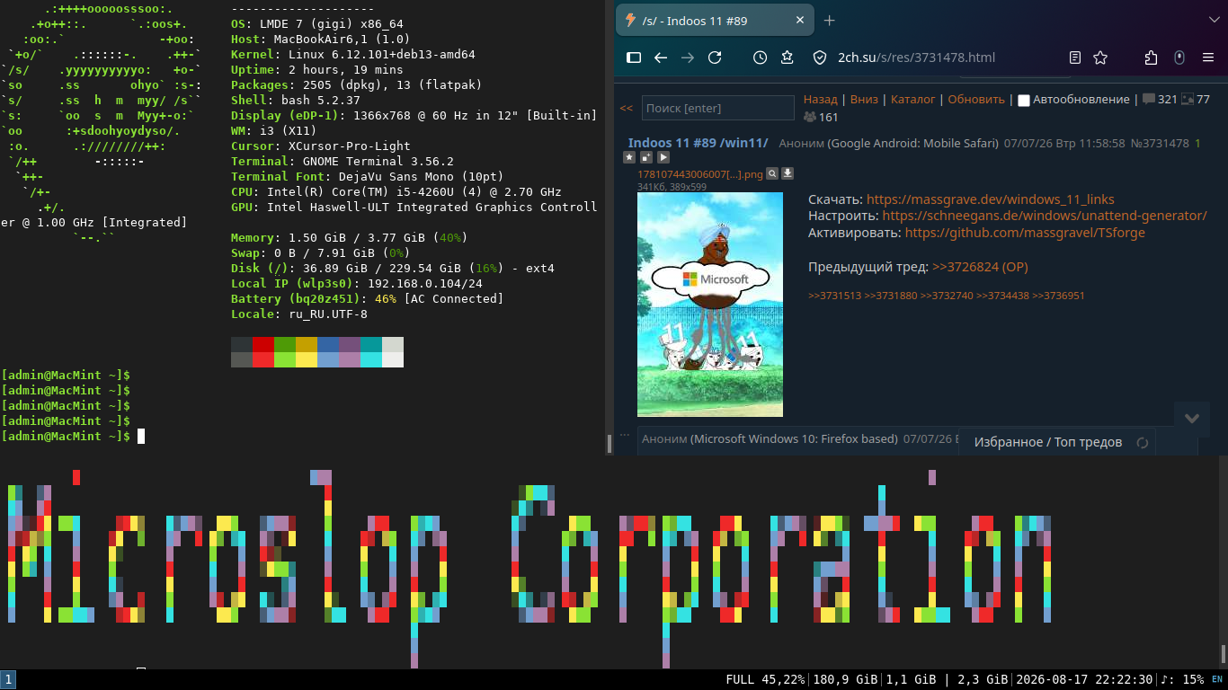This screenshot has height=690, width=1228.
Task: Click the images count picture icon
Action: point(1188,99)
